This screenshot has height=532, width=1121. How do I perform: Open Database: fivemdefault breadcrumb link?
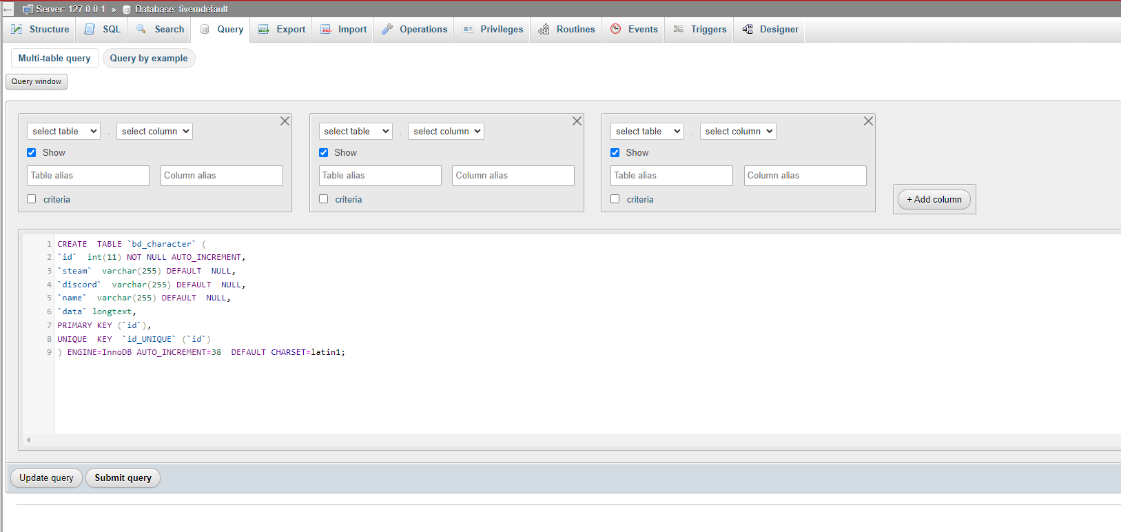pyautogui.click(x=181, y=9)
